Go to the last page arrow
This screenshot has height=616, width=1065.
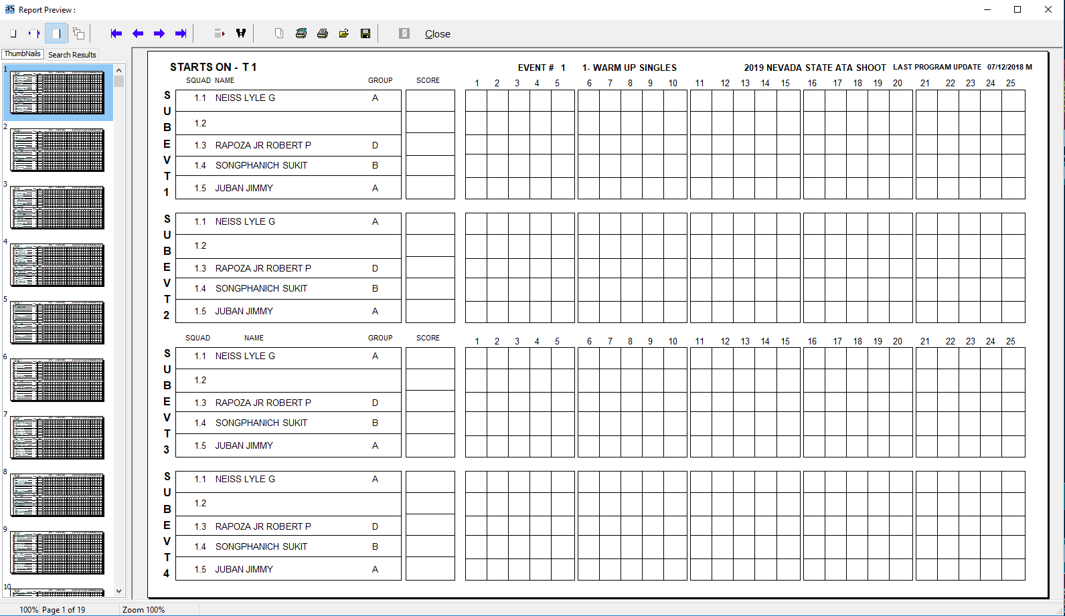(x=181, y=33)
